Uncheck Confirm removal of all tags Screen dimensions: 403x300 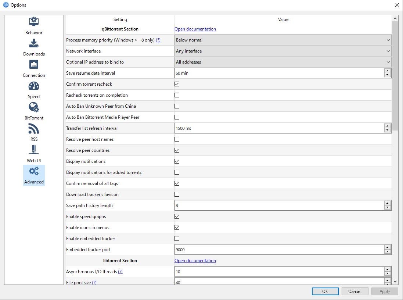(x=177, y=183)
